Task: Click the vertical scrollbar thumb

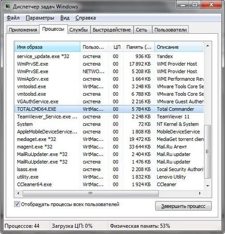Action: (x=207, y=152)
